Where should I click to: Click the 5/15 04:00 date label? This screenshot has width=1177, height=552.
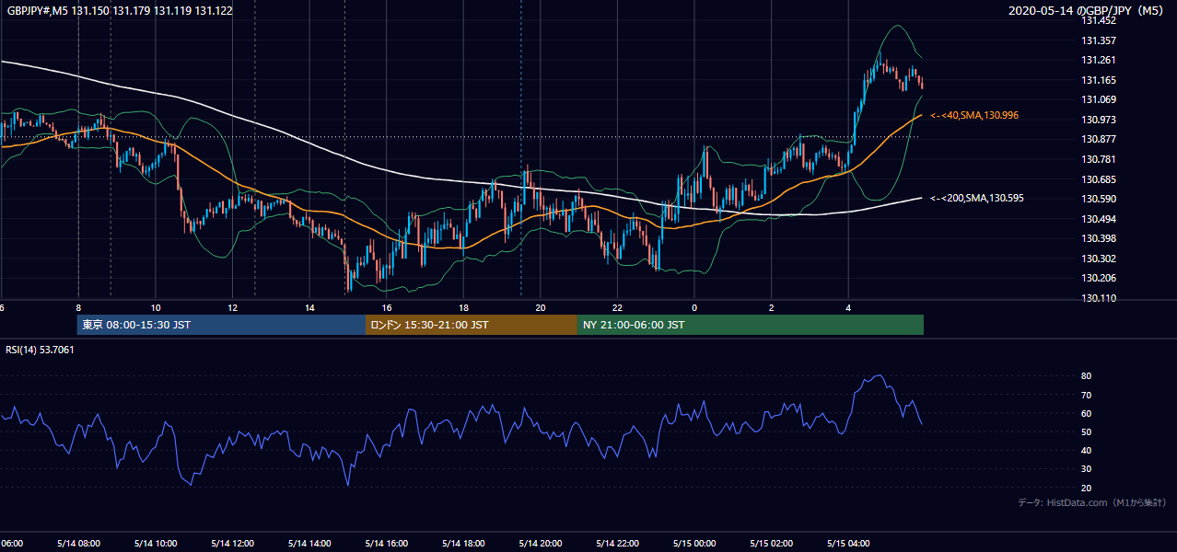848,543
